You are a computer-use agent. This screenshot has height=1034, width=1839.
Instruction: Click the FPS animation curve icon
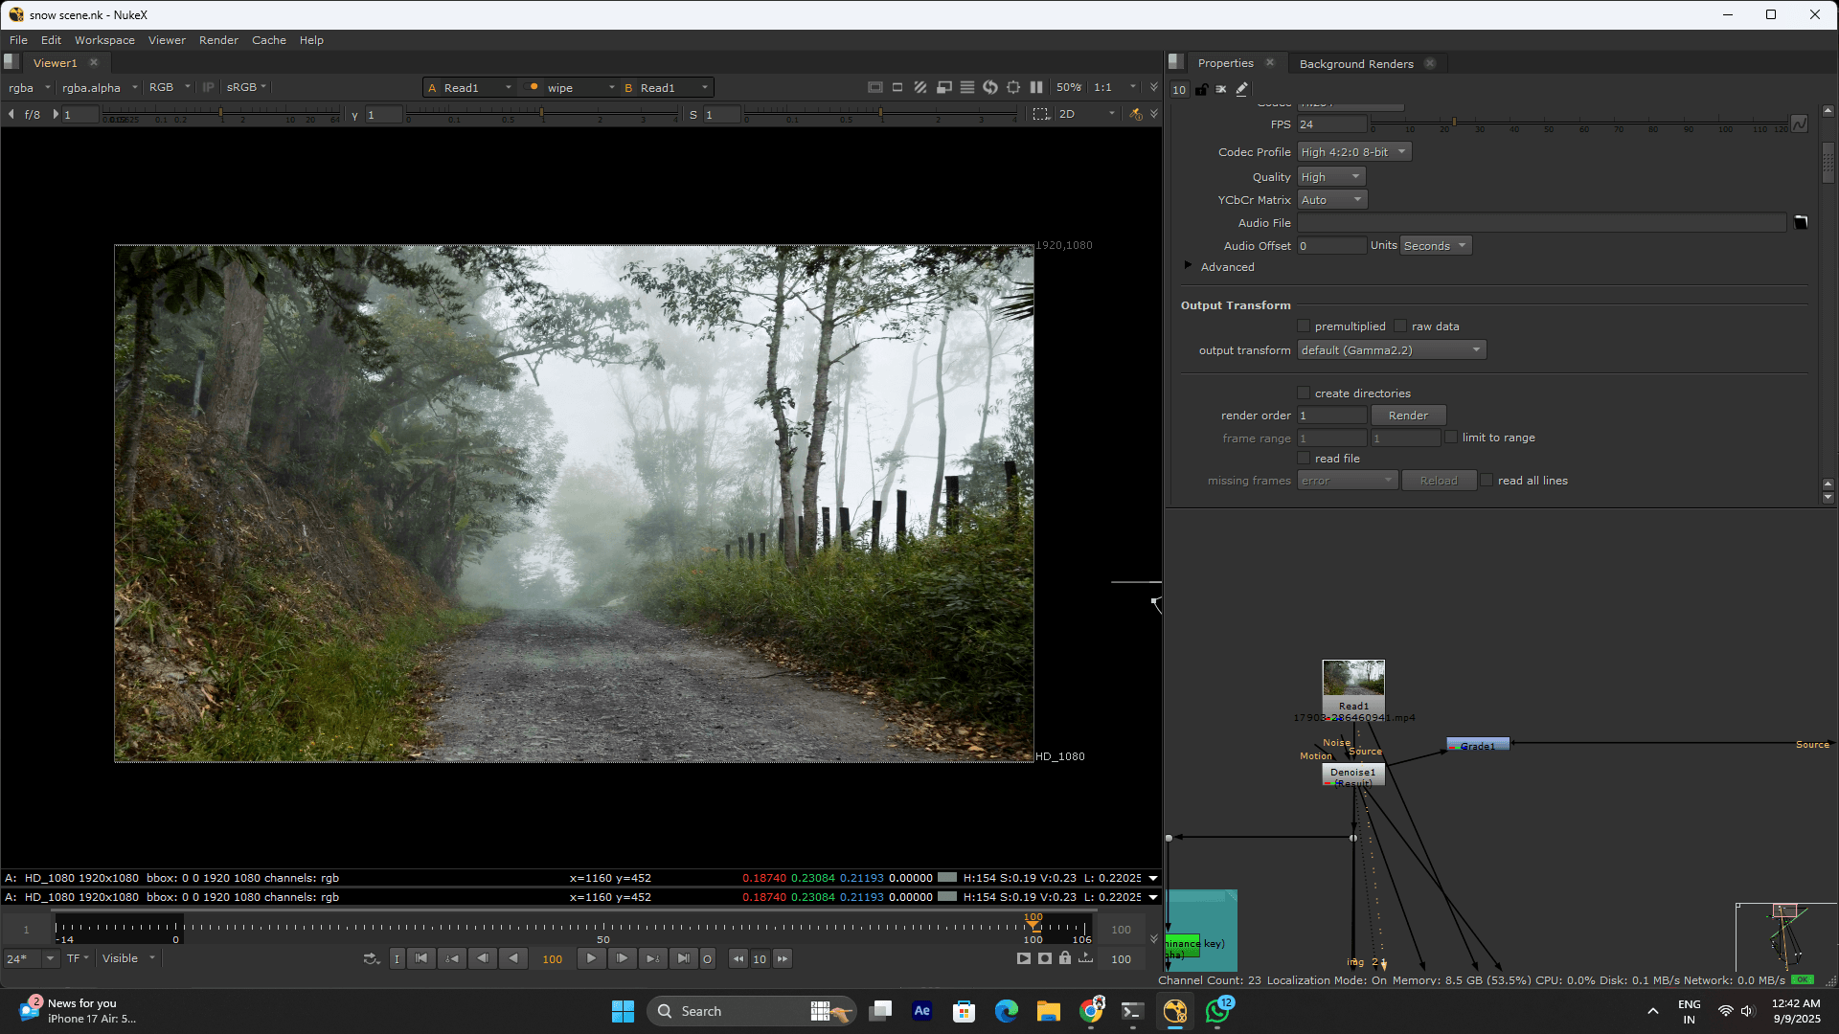[1799, 124]
